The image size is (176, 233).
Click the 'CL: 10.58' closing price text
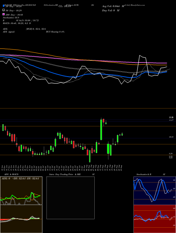click(65, 6)
